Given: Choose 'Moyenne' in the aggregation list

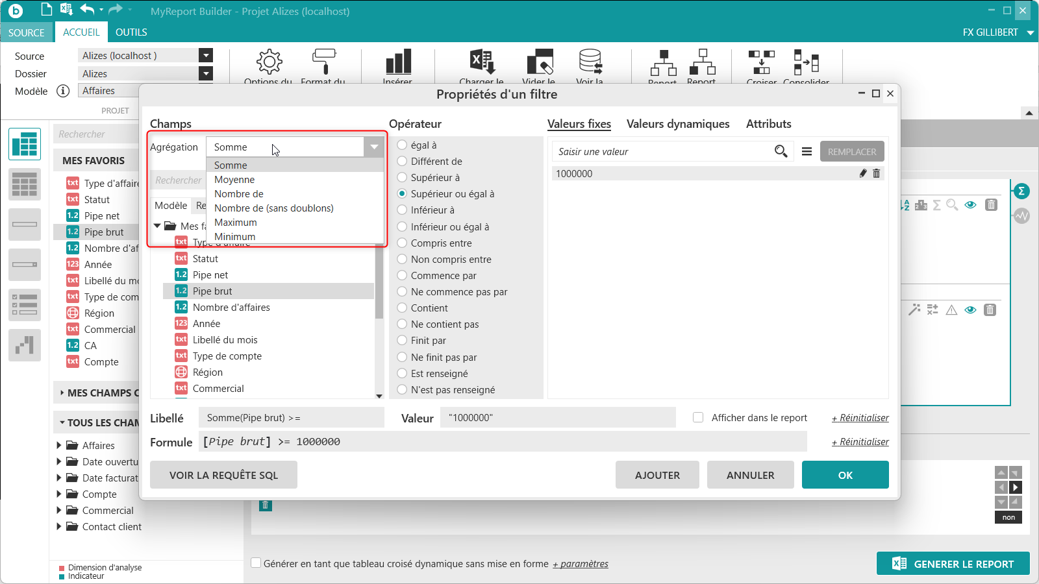Looking at the screenshot, I should click(x=234, y=180).
